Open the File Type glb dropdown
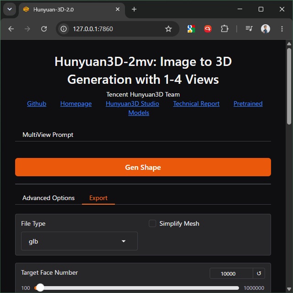This screenshot has width=293, height=293. click(x=79, y=241)
